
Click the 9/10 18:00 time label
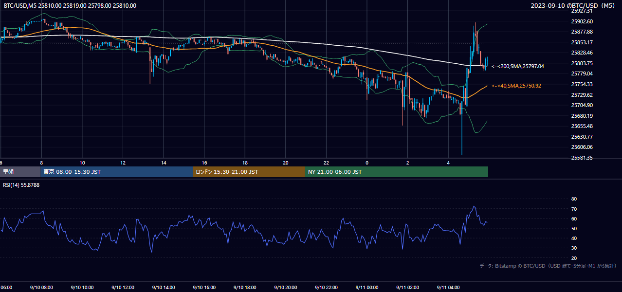[x=245, y=288]
